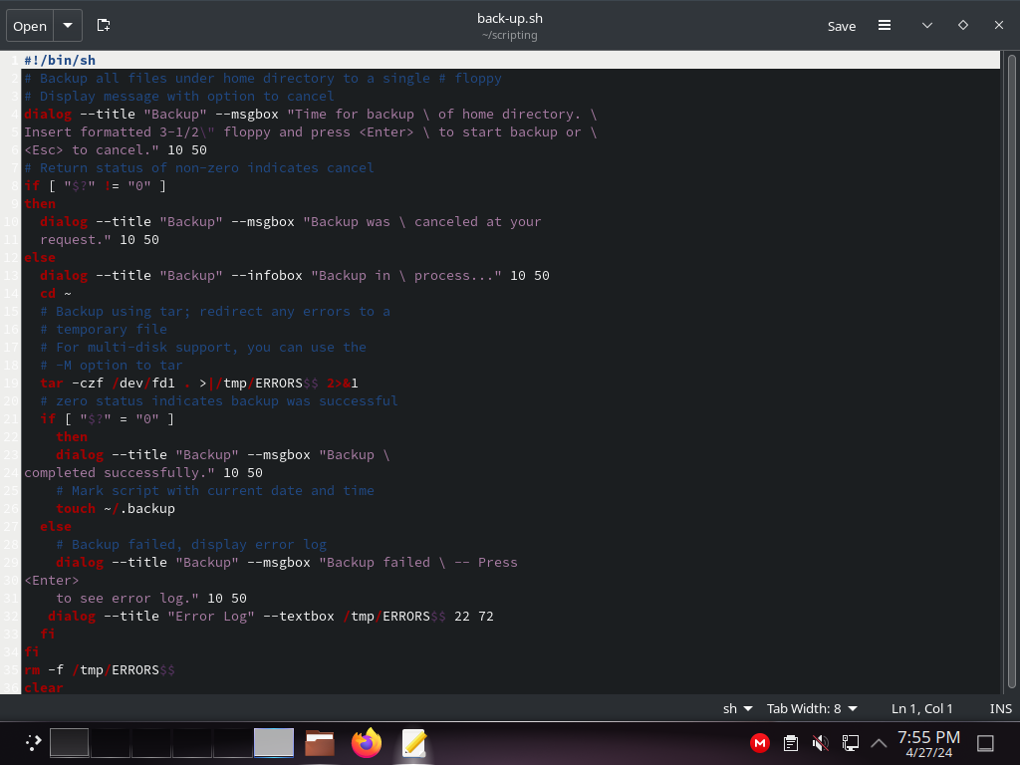
Task: Open the network connection tray icon
Action: (x=851, y=743)
